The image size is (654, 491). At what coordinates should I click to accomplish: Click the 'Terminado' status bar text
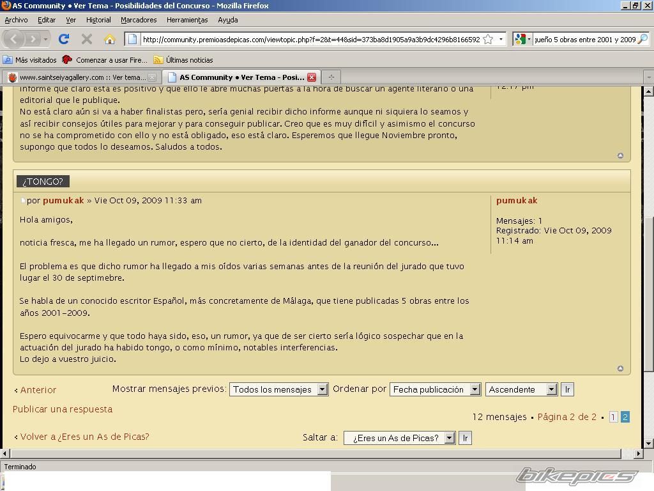pyautogui.click(x=20, y=467)
